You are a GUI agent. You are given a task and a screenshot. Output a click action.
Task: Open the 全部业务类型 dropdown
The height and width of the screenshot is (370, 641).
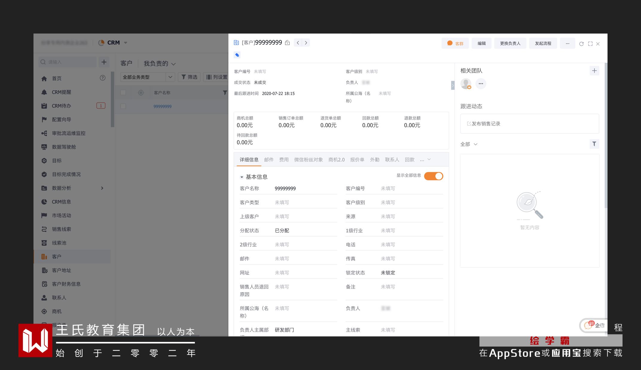pyautogui.click(x=147, y=77)
